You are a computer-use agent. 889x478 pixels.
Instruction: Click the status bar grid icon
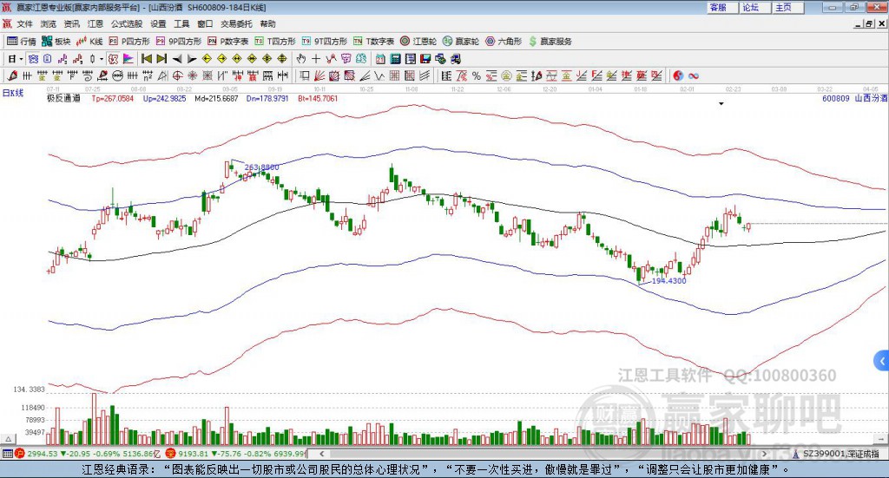7,454
